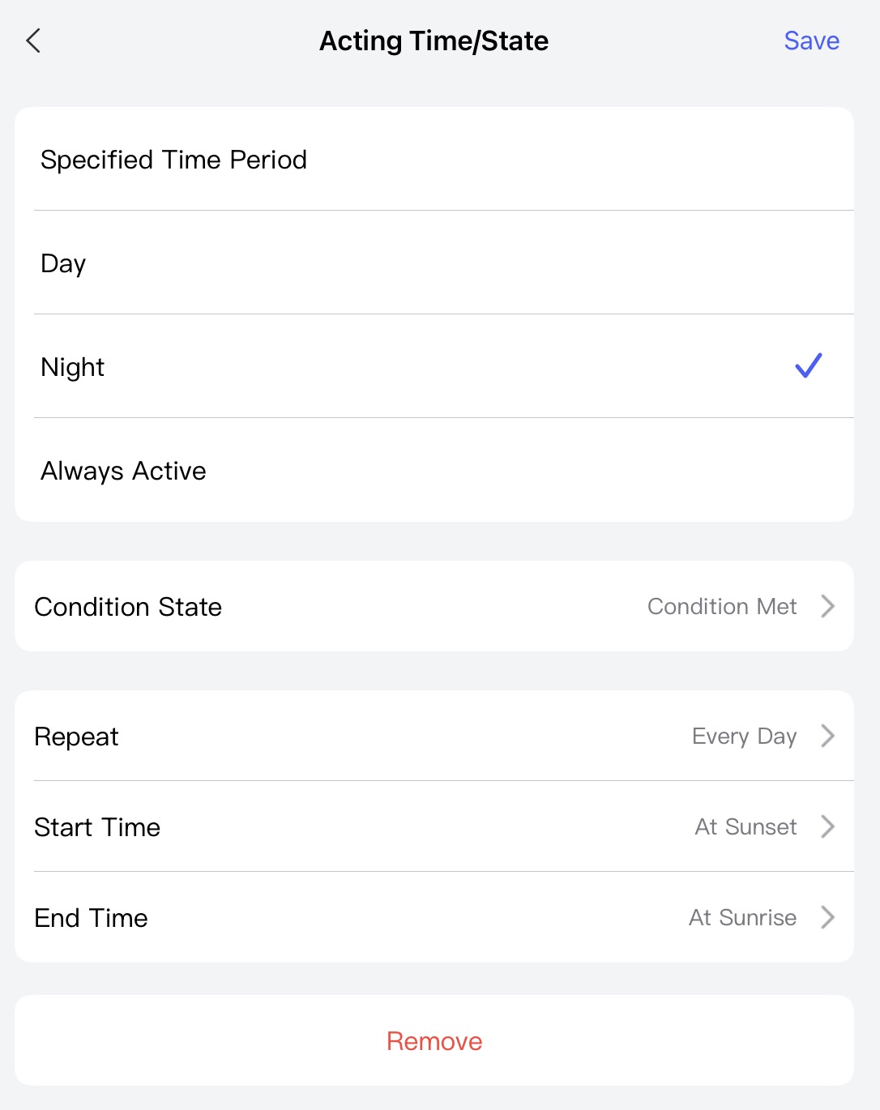Open the End Time chevron arrow
Image resolution: width=880 pixels, height=1110 pixels.
(x=827, y=917)
